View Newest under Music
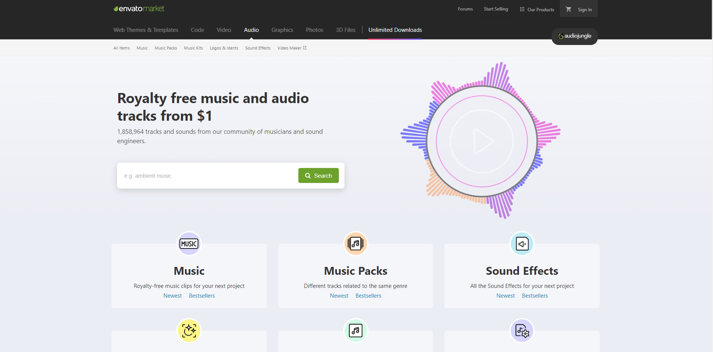Screen dimensions: 713x352 [173, 296]
